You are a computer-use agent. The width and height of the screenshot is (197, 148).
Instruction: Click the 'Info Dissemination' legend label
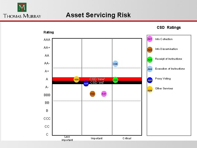[x=166, y=49]
